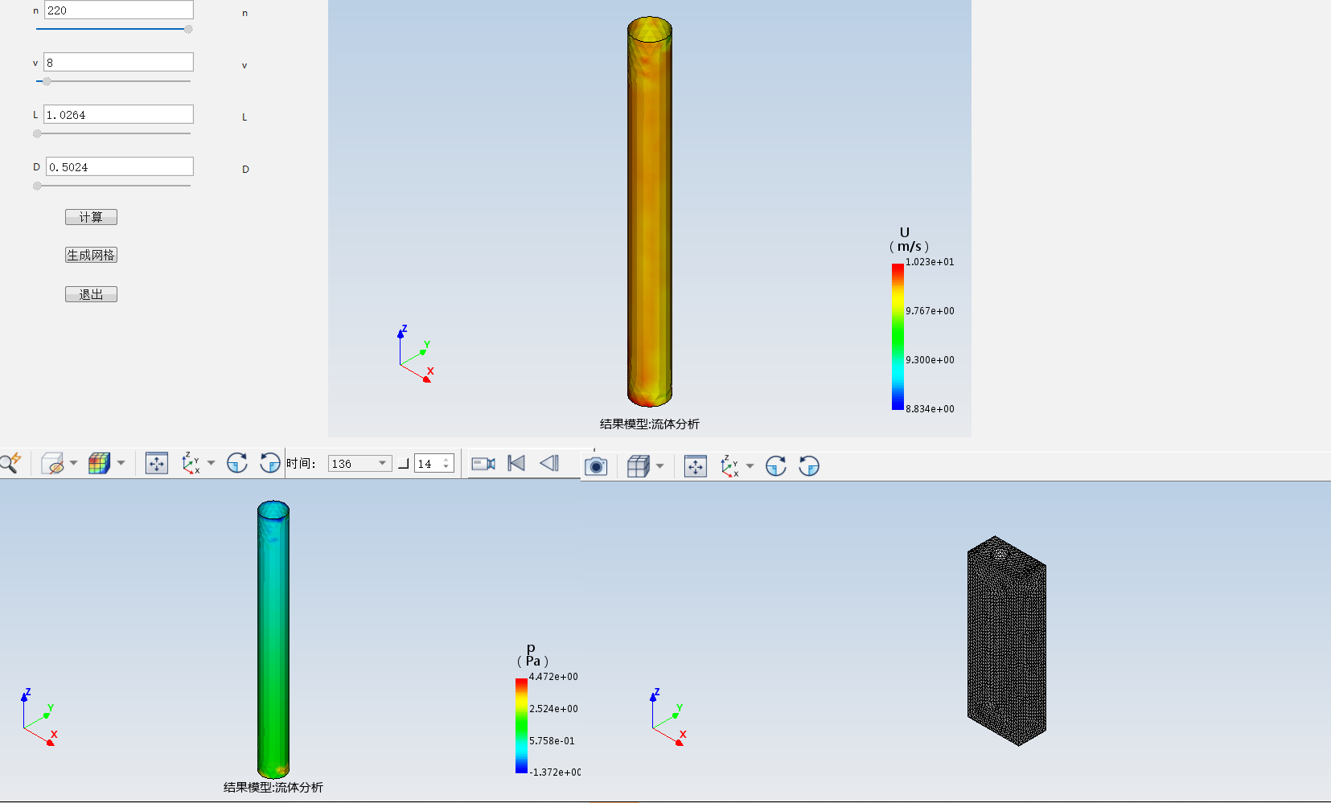Viewport: 1331px width, 803px height.
Task: Increase the frame step spinner value
Action: [x=446, y=460]
